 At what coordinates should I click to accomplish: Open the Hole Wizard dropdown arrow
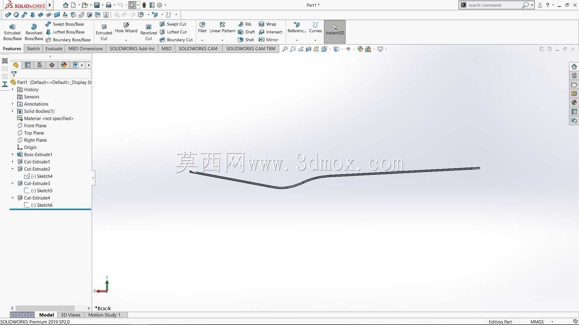coord(126,40)
